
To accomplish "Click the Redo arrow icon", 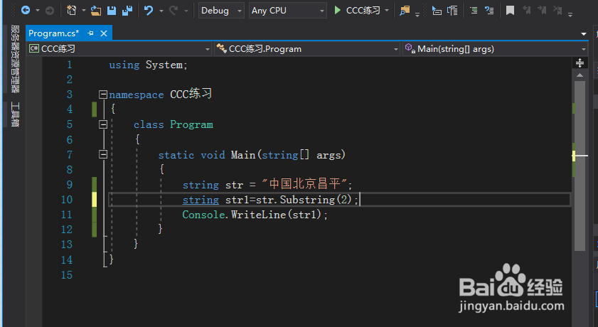I will [x=173, y=10].
